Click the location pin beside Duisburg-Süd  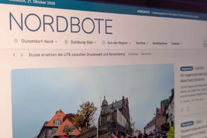pos(66,42)
